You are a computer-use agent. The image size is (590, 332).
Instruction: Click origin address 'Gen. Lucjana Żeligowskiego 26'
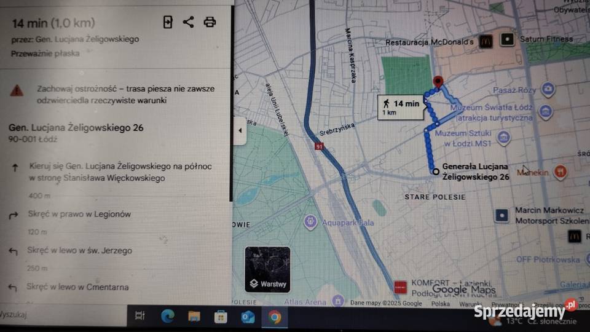(x=76, y=128)
